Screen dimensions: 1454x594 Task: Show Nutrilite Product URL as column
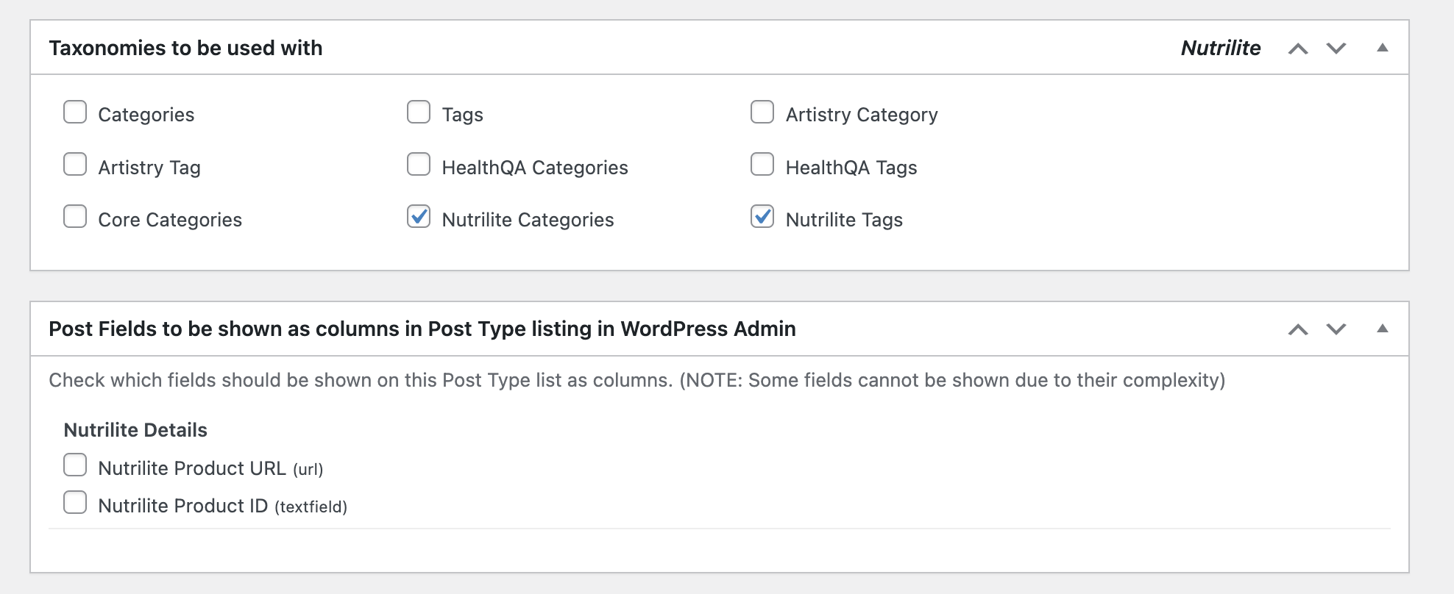pyautogui.click(x=75, y=465)
